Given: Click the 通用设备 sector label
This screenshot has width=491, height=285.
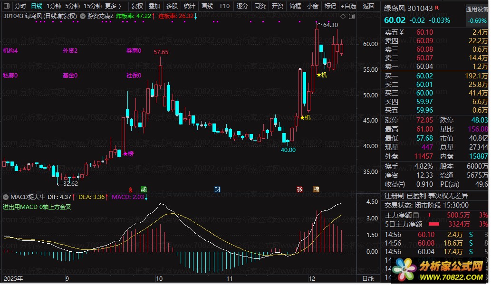Looking at the screenshot, I should 476,9.
